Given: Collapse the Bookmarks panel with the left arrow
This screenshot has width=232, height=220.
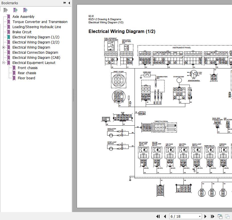Looking at the screenshot, I should pos(69,3).
